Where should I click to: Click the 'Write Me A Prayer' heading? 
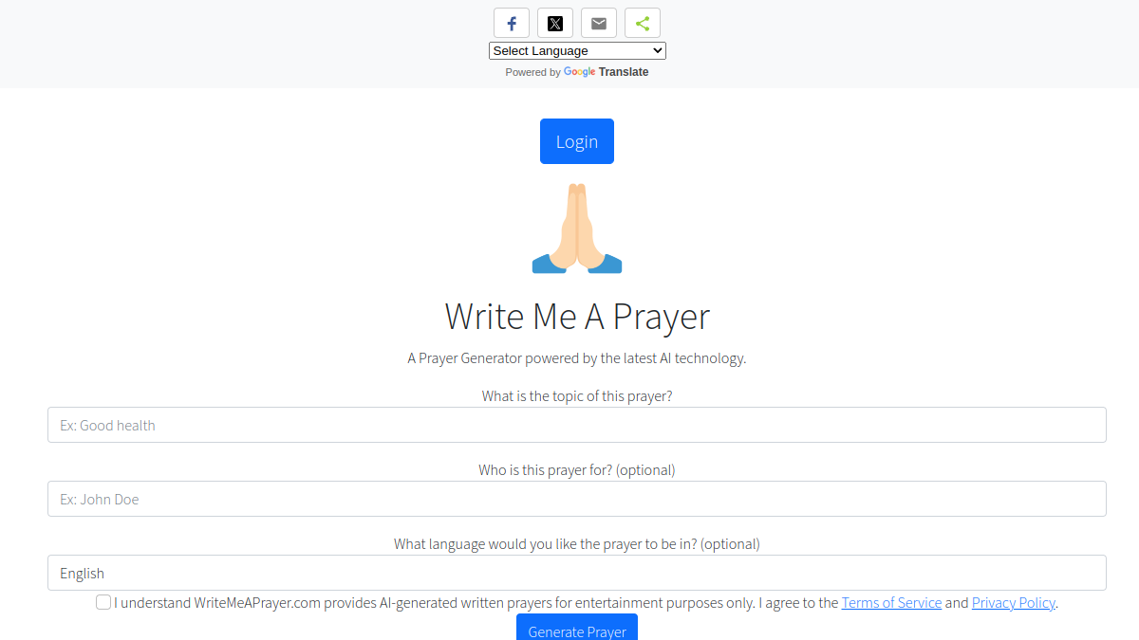tap(577, 316)
